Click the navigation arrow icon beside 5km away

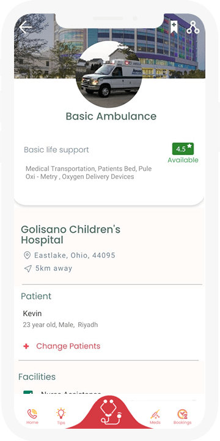coord(28,269)
